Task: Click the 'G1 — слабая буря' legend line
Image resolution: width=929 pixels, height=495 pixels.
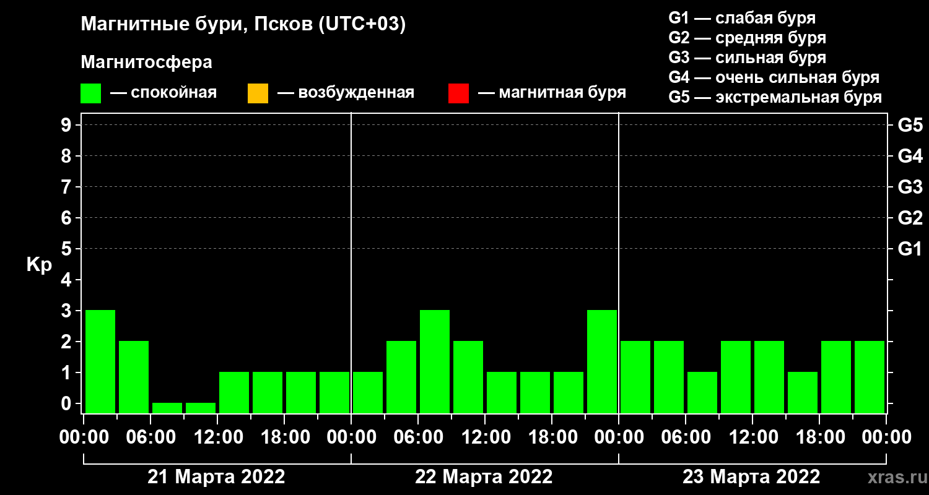Action: pos(742,18)
